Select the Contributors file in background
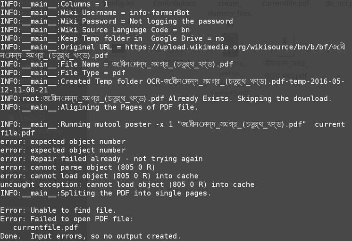The width and height of the screenshot is (352, 241). [175, 4]
